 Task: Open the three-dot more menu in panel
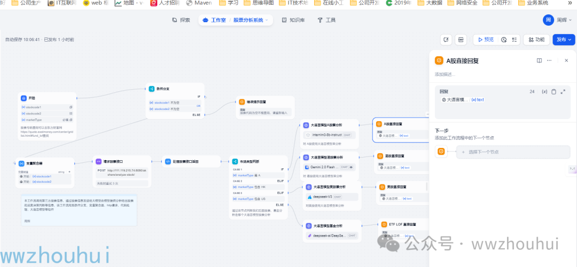click(551, 61)
